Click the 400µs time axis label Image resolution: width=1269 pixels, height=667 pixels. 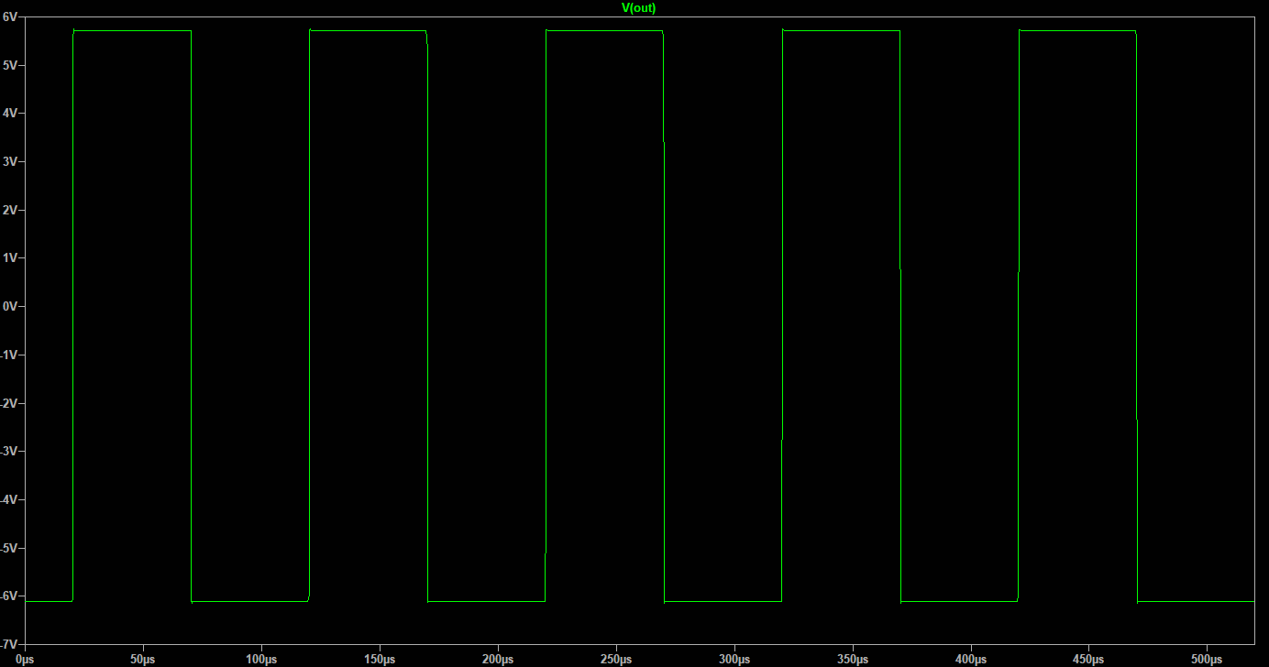click(971, 660)
